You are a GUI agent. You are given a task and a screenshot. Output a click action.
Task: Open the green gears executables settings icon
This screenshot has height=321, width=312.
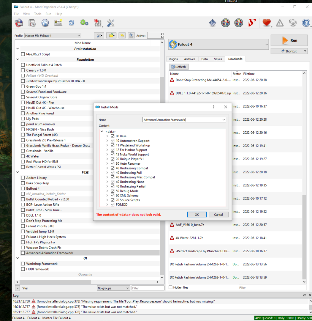pyautogui.click(x=84, y=23)
